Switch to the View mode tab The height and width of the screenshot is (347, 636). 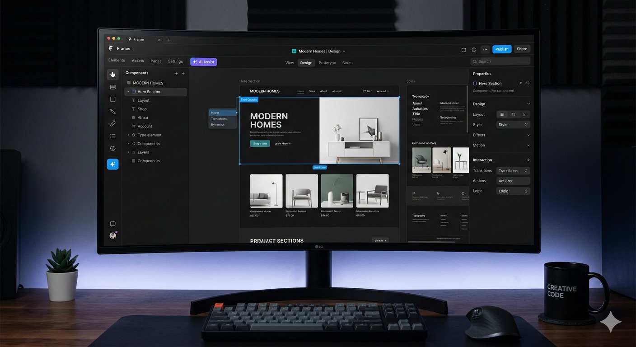pyautogui.click(x=290, y=63)
